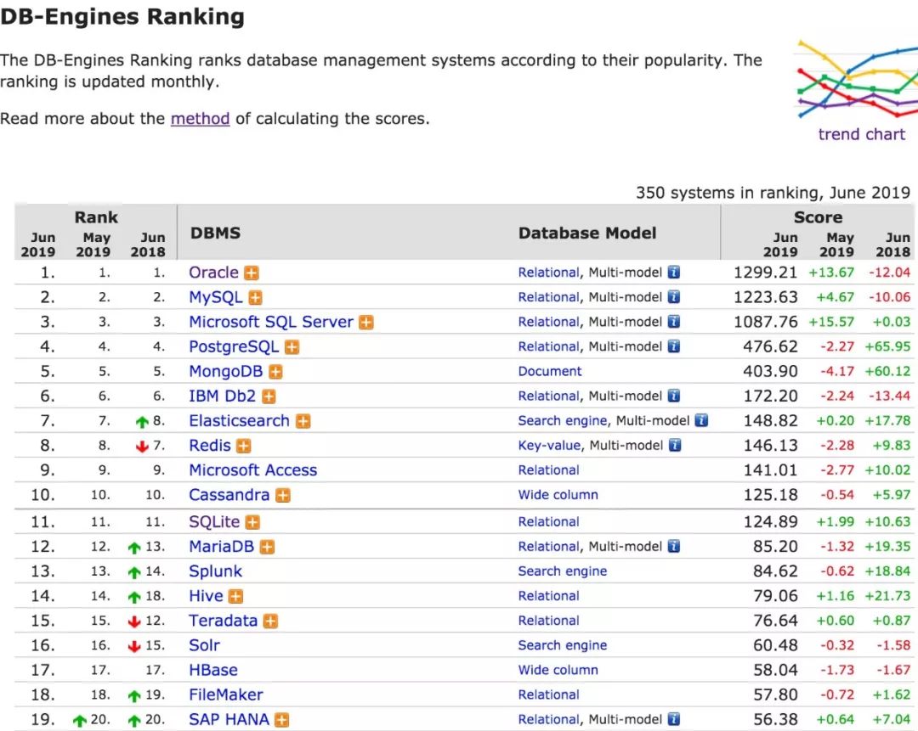The image size is (918, 731).
Task: Click the orange plus icon after PostgreSQL
Action: click(292, 347)
